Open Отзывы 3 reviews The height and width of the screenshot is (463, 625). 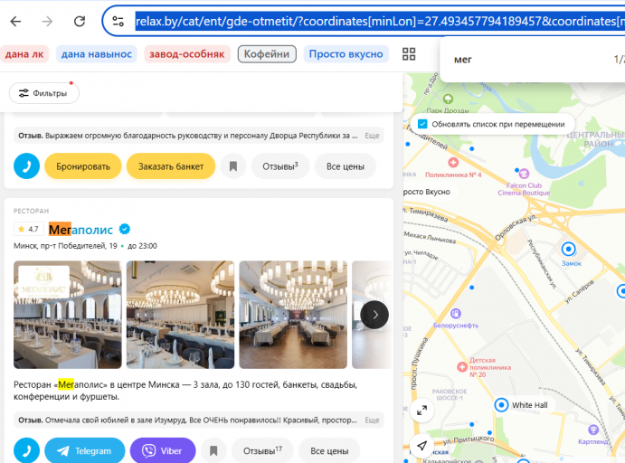click(280, 166)
